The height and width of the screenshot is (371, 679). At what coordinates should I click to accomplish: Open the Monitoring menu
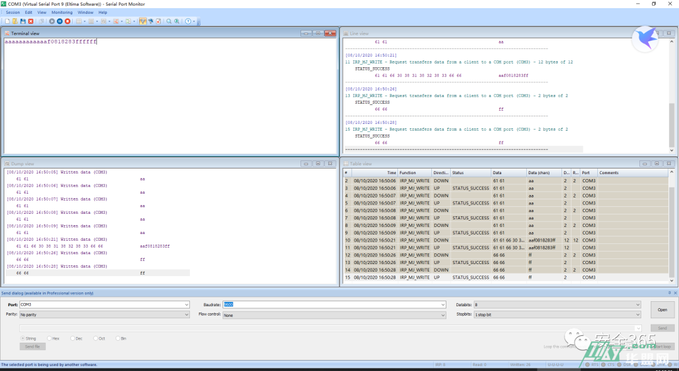(x=62, y=12)
